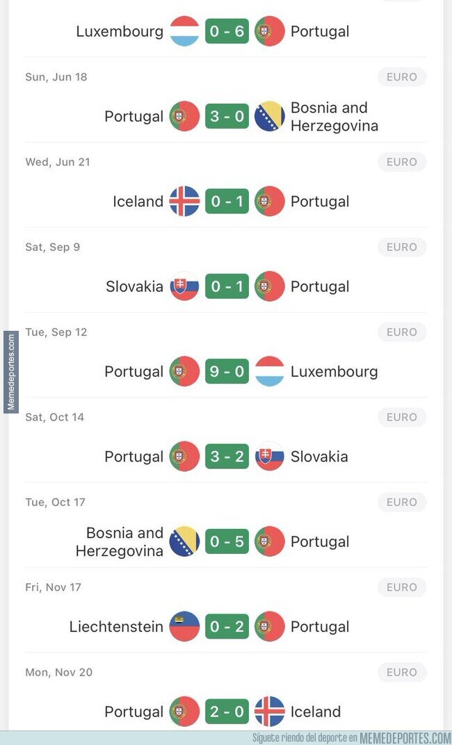452x745 pixels.
Task: Click the Slovakia flag in the Sep 9 match
Action: tap(184, 286)
